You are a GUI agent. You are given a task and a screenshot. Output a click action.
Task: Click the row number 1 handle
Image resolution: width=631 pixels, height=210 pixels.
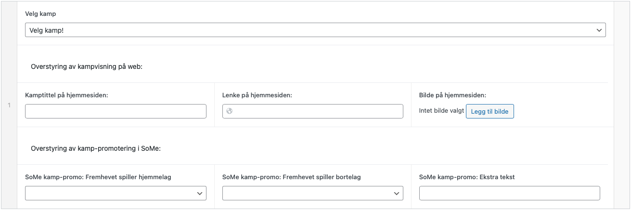click(9, 105)
